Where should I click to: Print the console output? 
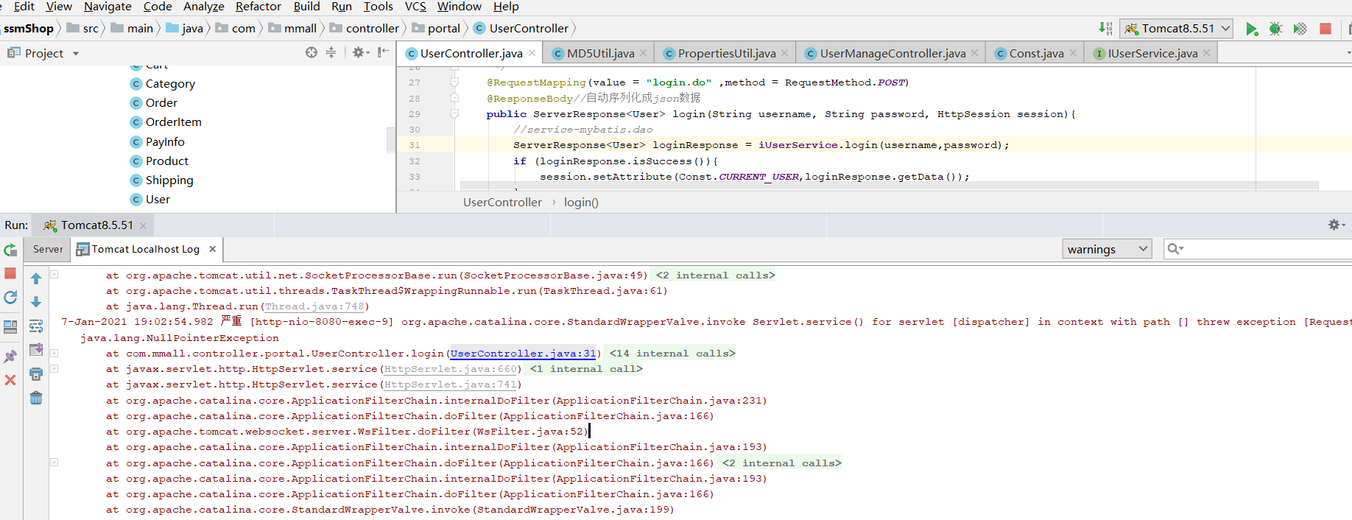point(36,374)
